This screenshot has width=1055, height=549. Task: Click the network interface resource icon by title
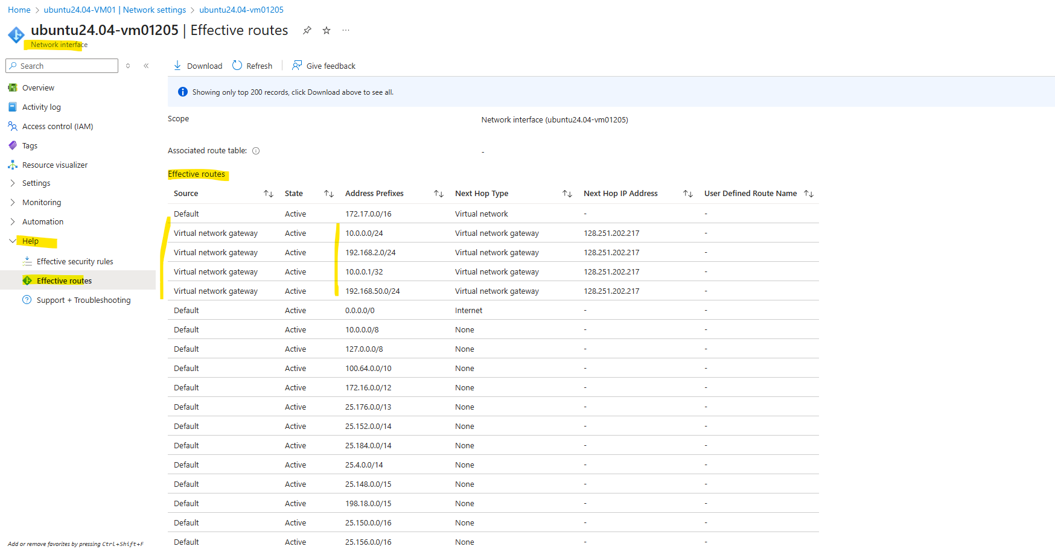(16, 35)
